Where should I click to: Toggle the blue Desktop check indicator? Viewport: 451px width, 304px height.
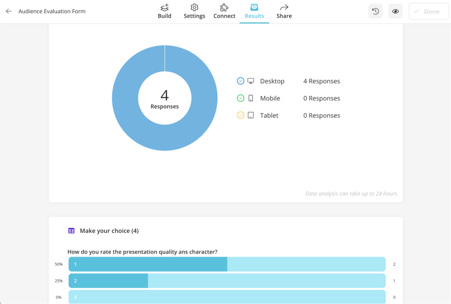241,81
